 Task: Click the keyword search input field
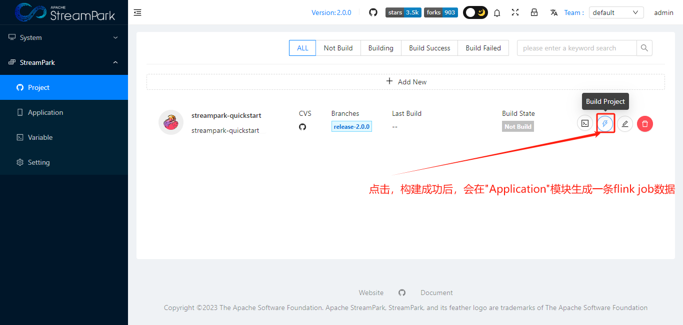point(576,47)
